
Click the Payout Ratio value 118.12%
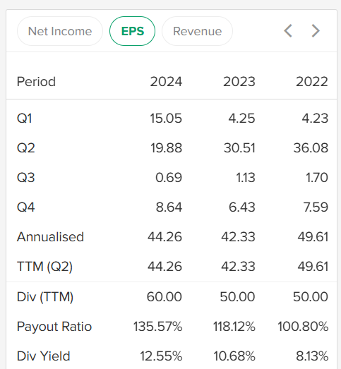234,327
